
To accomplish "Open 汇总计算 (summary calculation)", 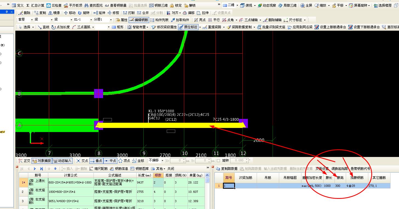I will pyautogui.click(x=35, y=5).
